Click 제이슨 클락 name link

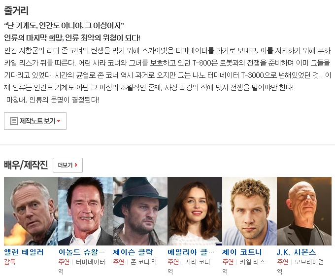coord(133,252)
